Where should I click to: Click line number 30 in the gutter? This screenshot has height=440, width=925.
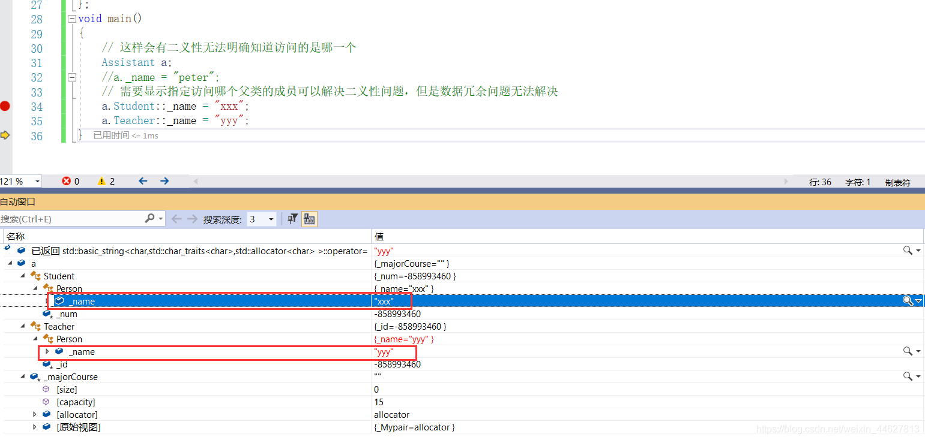pyautogui.click(x=37, y=49)
